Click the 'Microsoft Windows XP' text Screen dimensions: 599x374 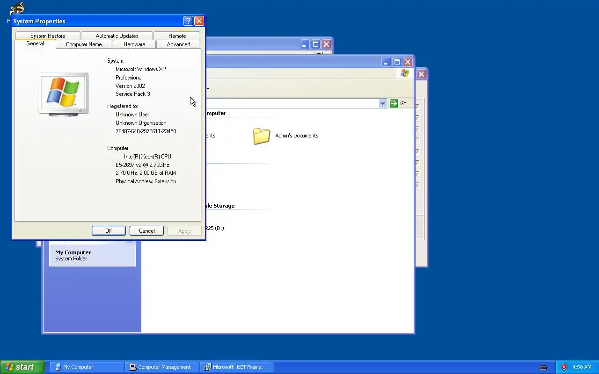[140, 69]
